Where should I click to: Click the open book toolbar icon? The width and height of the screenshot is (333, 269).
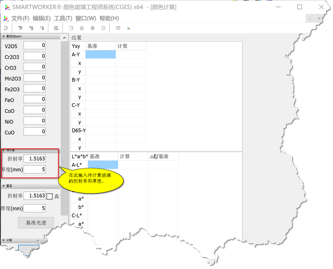tap(118, 28)
